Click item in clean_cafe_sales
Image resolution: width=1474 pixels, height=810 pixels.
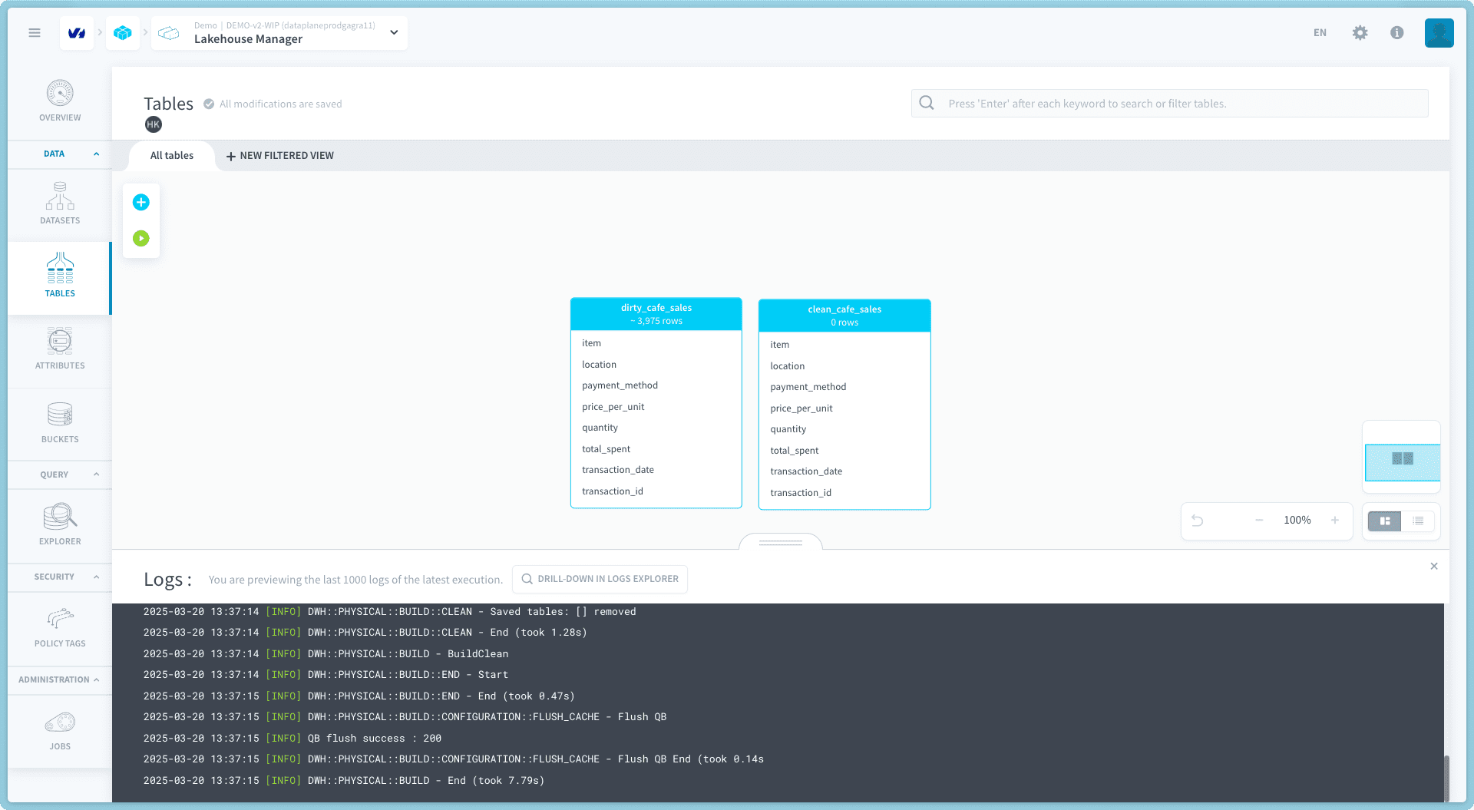click(x=780, y=345)
